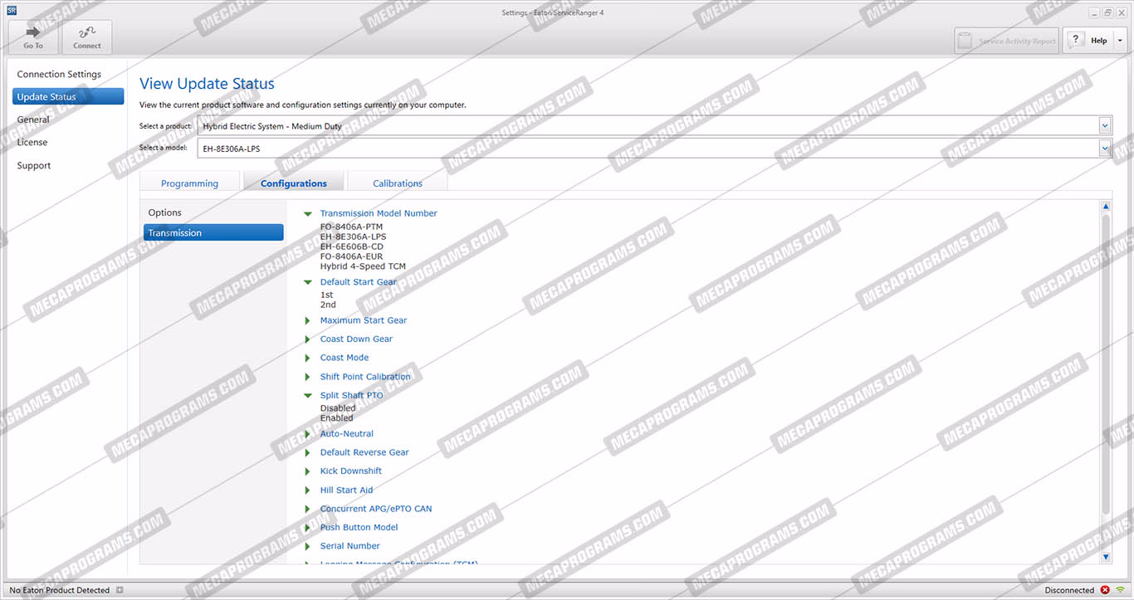This screenshot has height=600, width=1134.
Task: Expand the Hill Start Aid section
Action: tap(308, 490)
